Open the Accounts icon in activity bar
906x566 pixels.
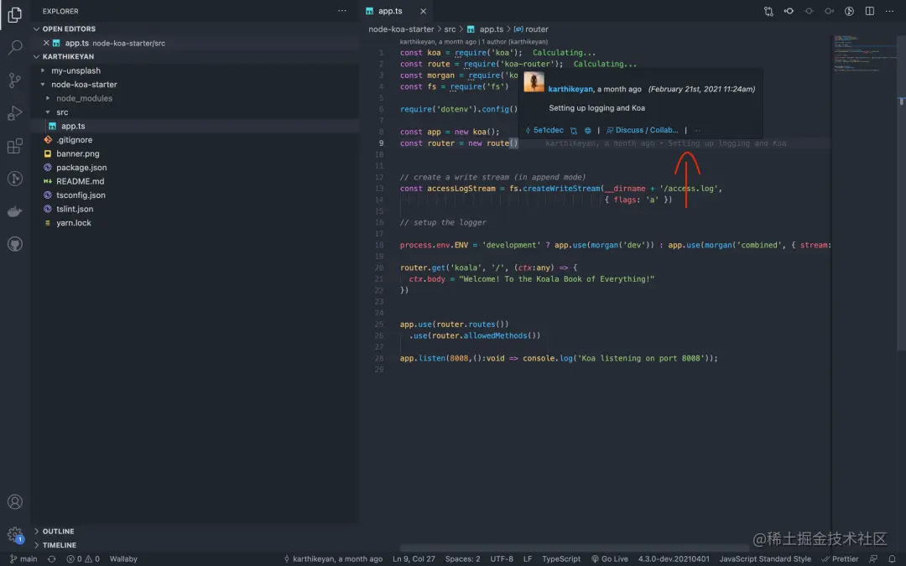tap(15, 501)
